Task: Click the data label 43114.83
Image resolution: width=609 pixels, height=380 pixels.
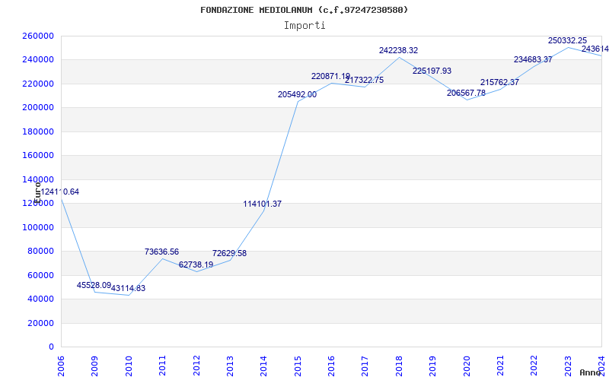Action: [128, 289]
